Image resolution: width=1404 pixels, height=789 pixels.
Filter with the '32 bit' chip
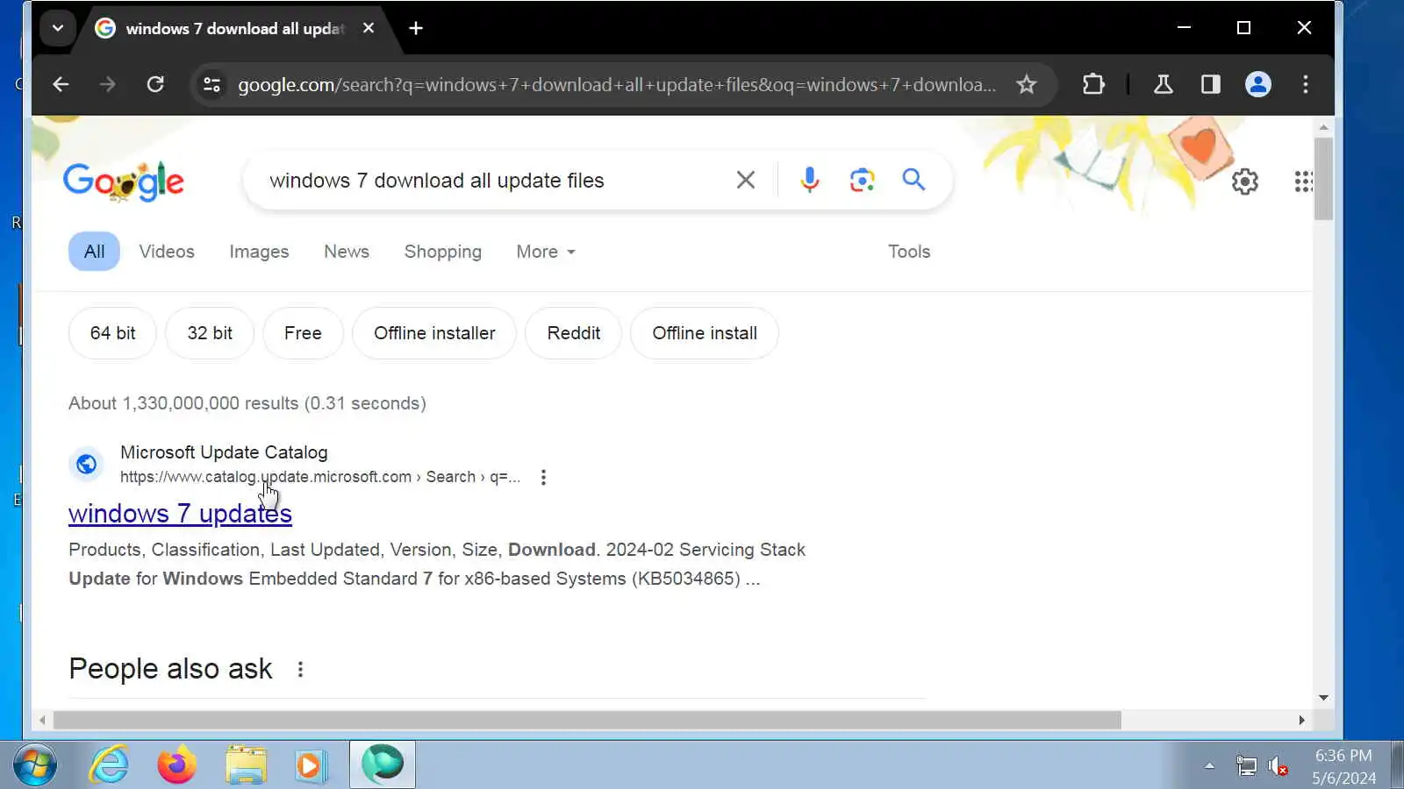coord(210,333)
